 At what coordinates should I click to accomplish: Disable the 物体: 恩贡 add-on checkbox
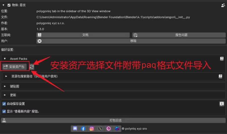9,5
